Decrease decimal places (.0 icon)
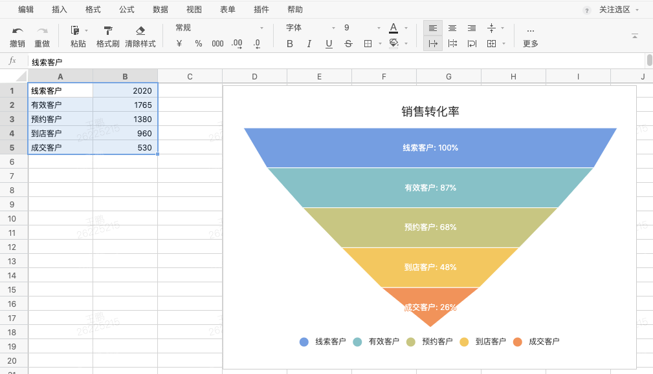This screenshot has width=653, height=374. point(257,44)
